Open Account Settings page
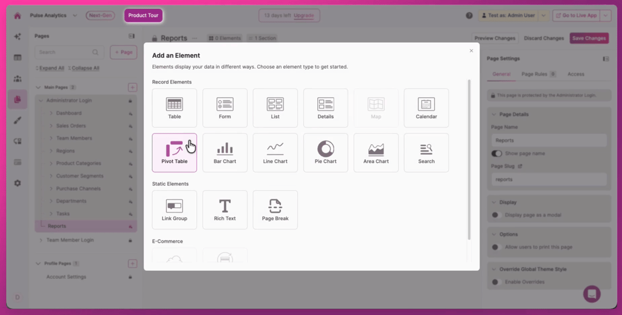 tap(66, 277)
